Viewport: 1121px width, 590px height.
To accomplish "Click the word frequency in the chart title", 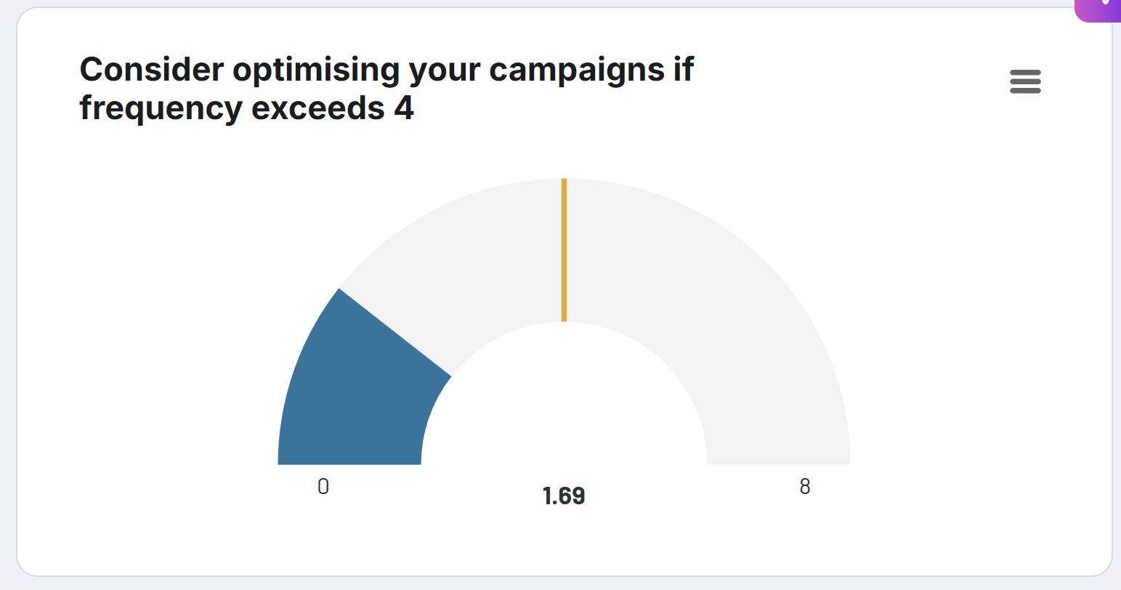I will click(161, 107).
